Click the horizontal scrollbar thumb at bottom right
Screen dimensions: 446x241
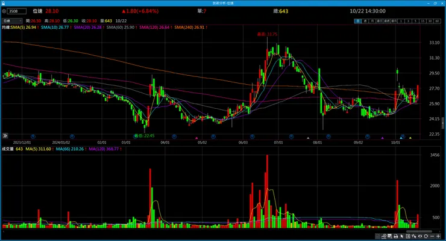(x=419, y=231)
